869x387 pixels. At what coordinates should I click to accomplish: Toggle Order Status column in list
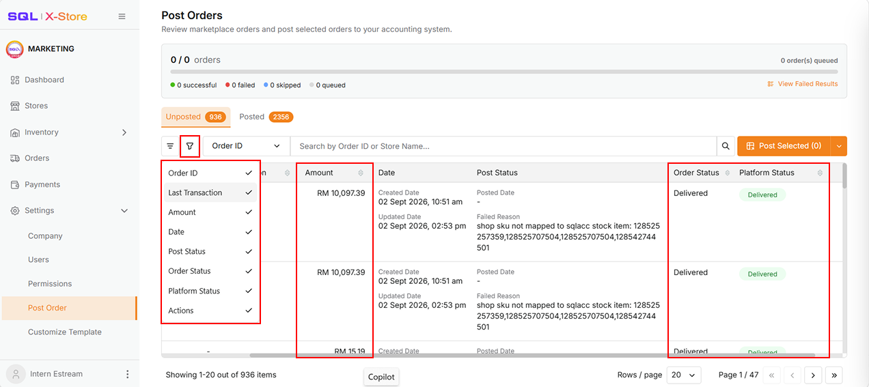coord(211,271)
